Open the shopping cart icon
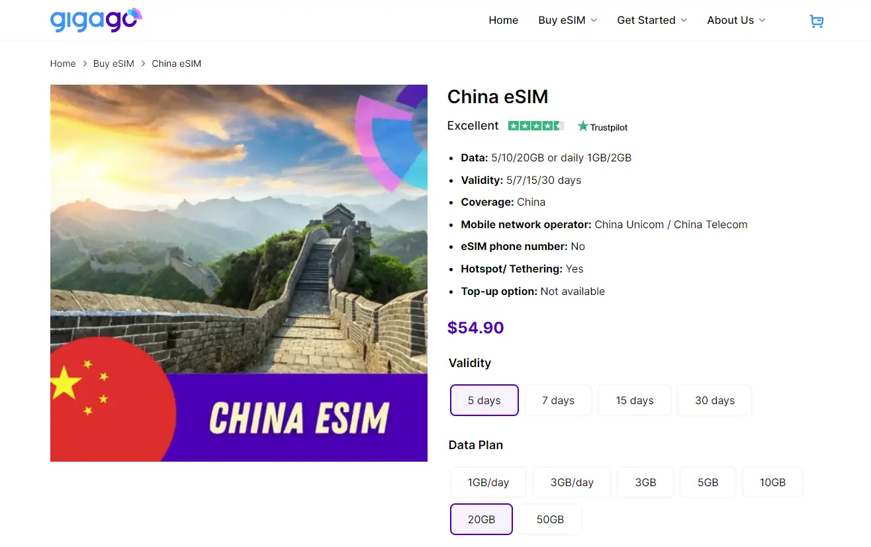871x547 pixels. click(x=817, y=21)
